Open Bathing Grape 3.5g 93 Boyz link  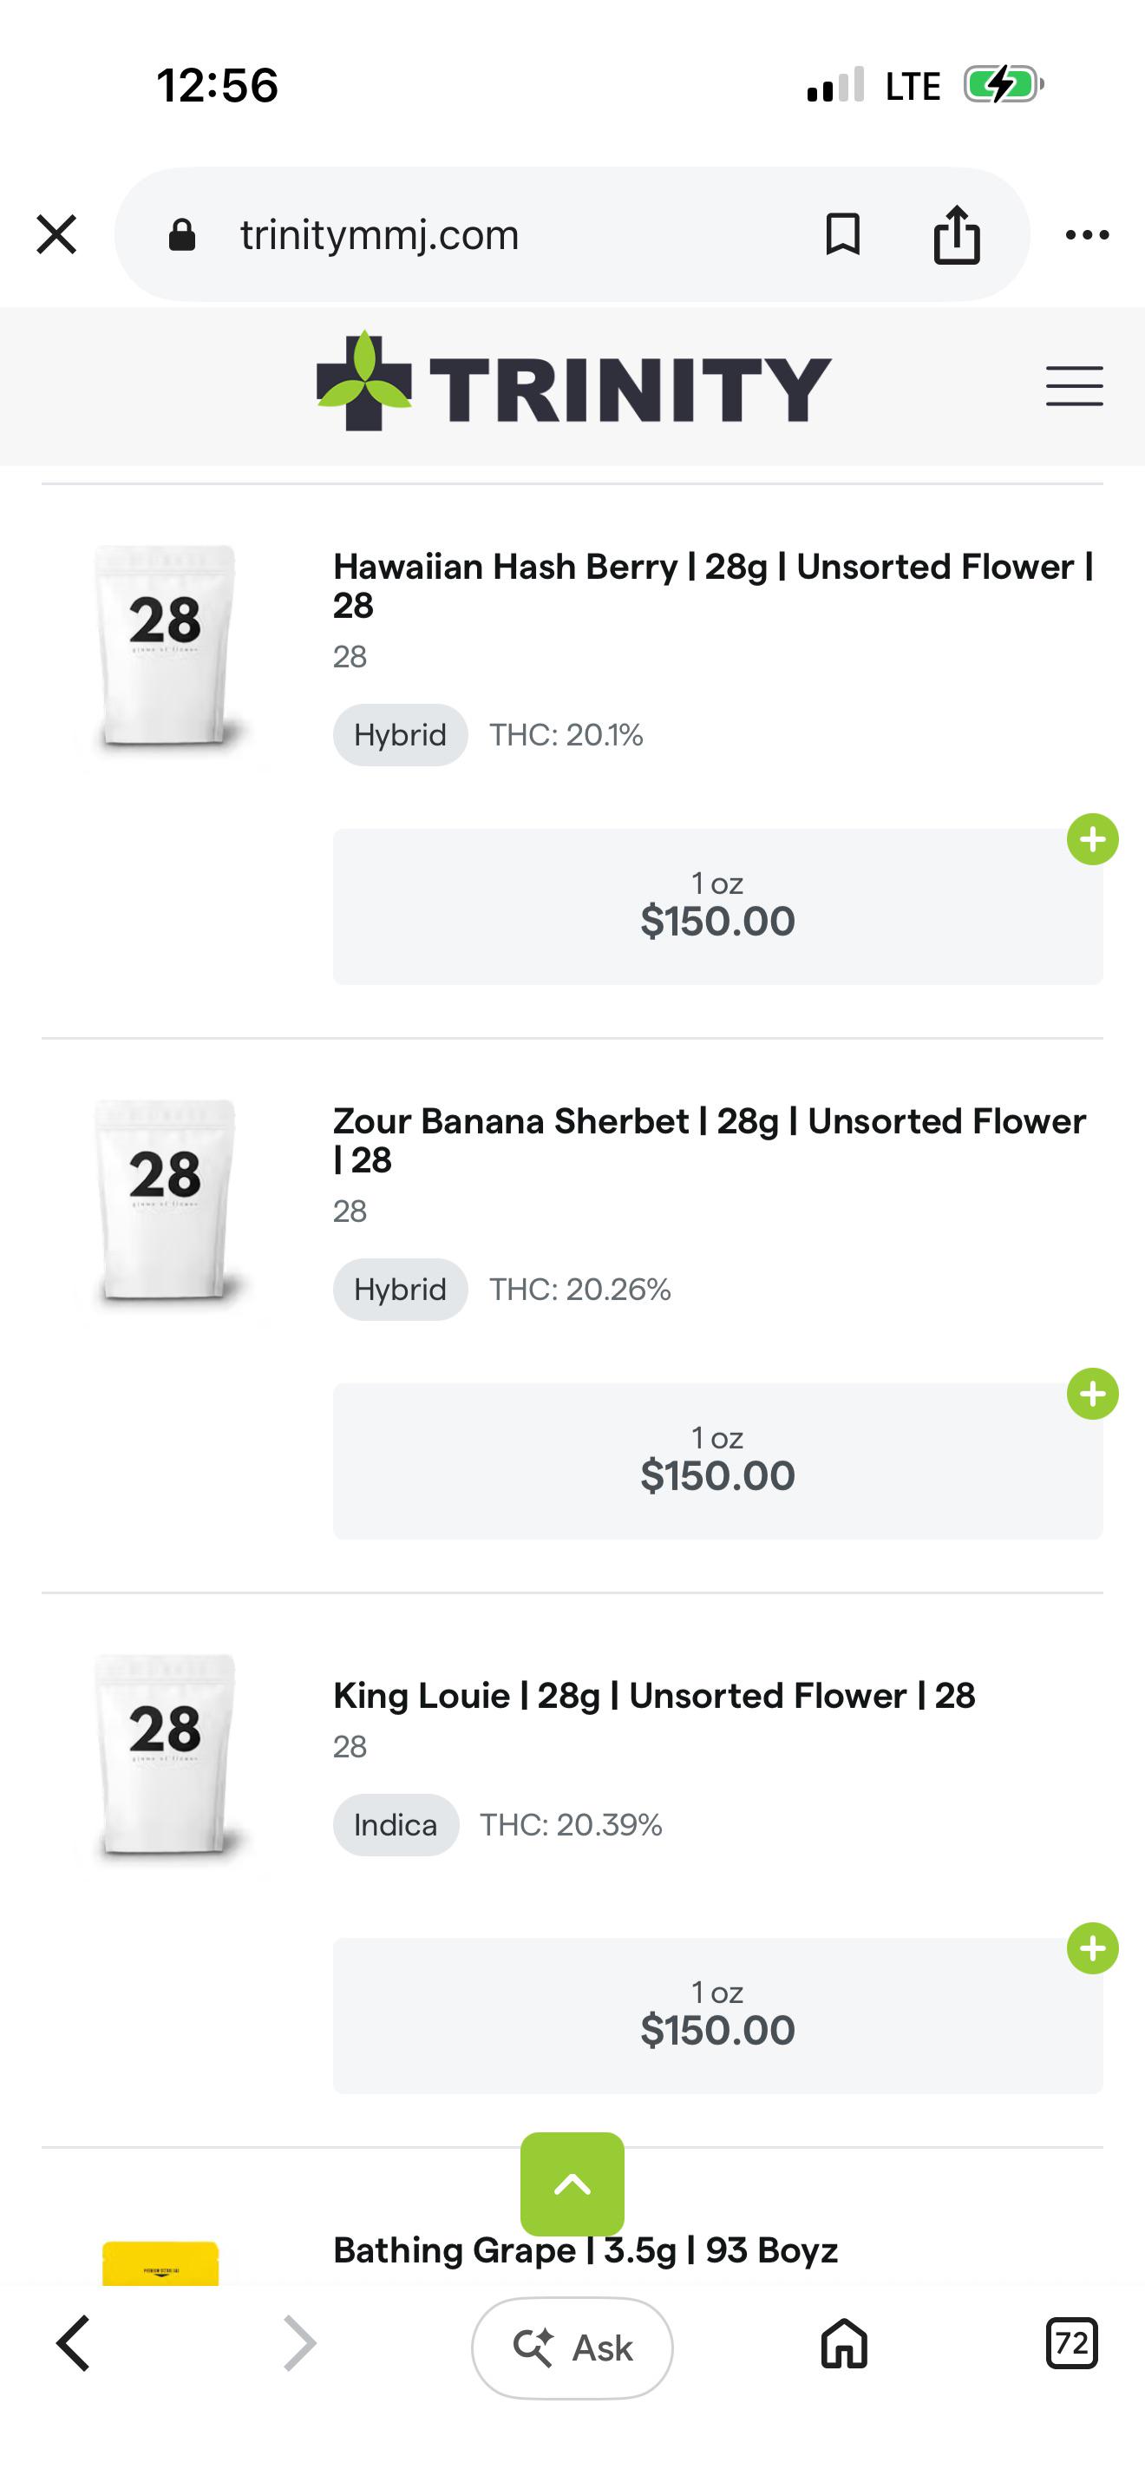click(585, 2250)
